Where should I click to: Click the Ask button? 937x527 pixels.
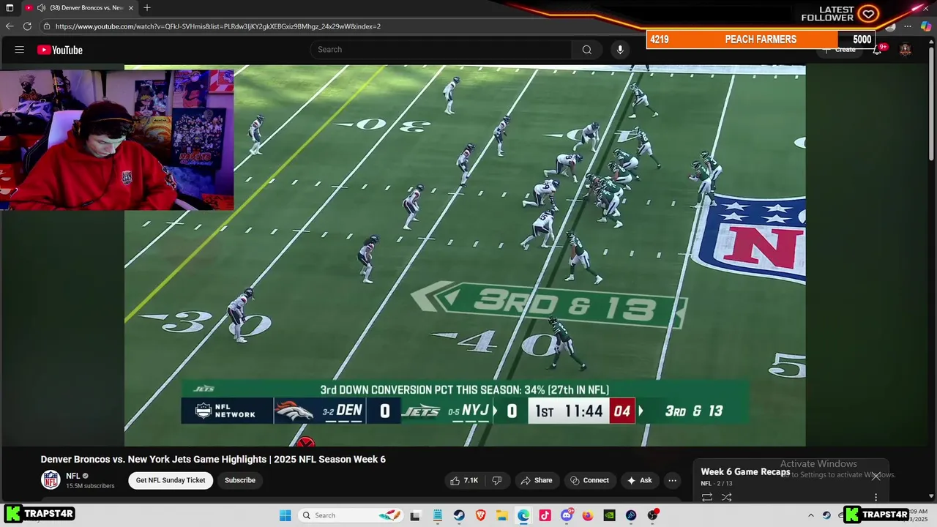pyautogui.click(x=640, y=480)
